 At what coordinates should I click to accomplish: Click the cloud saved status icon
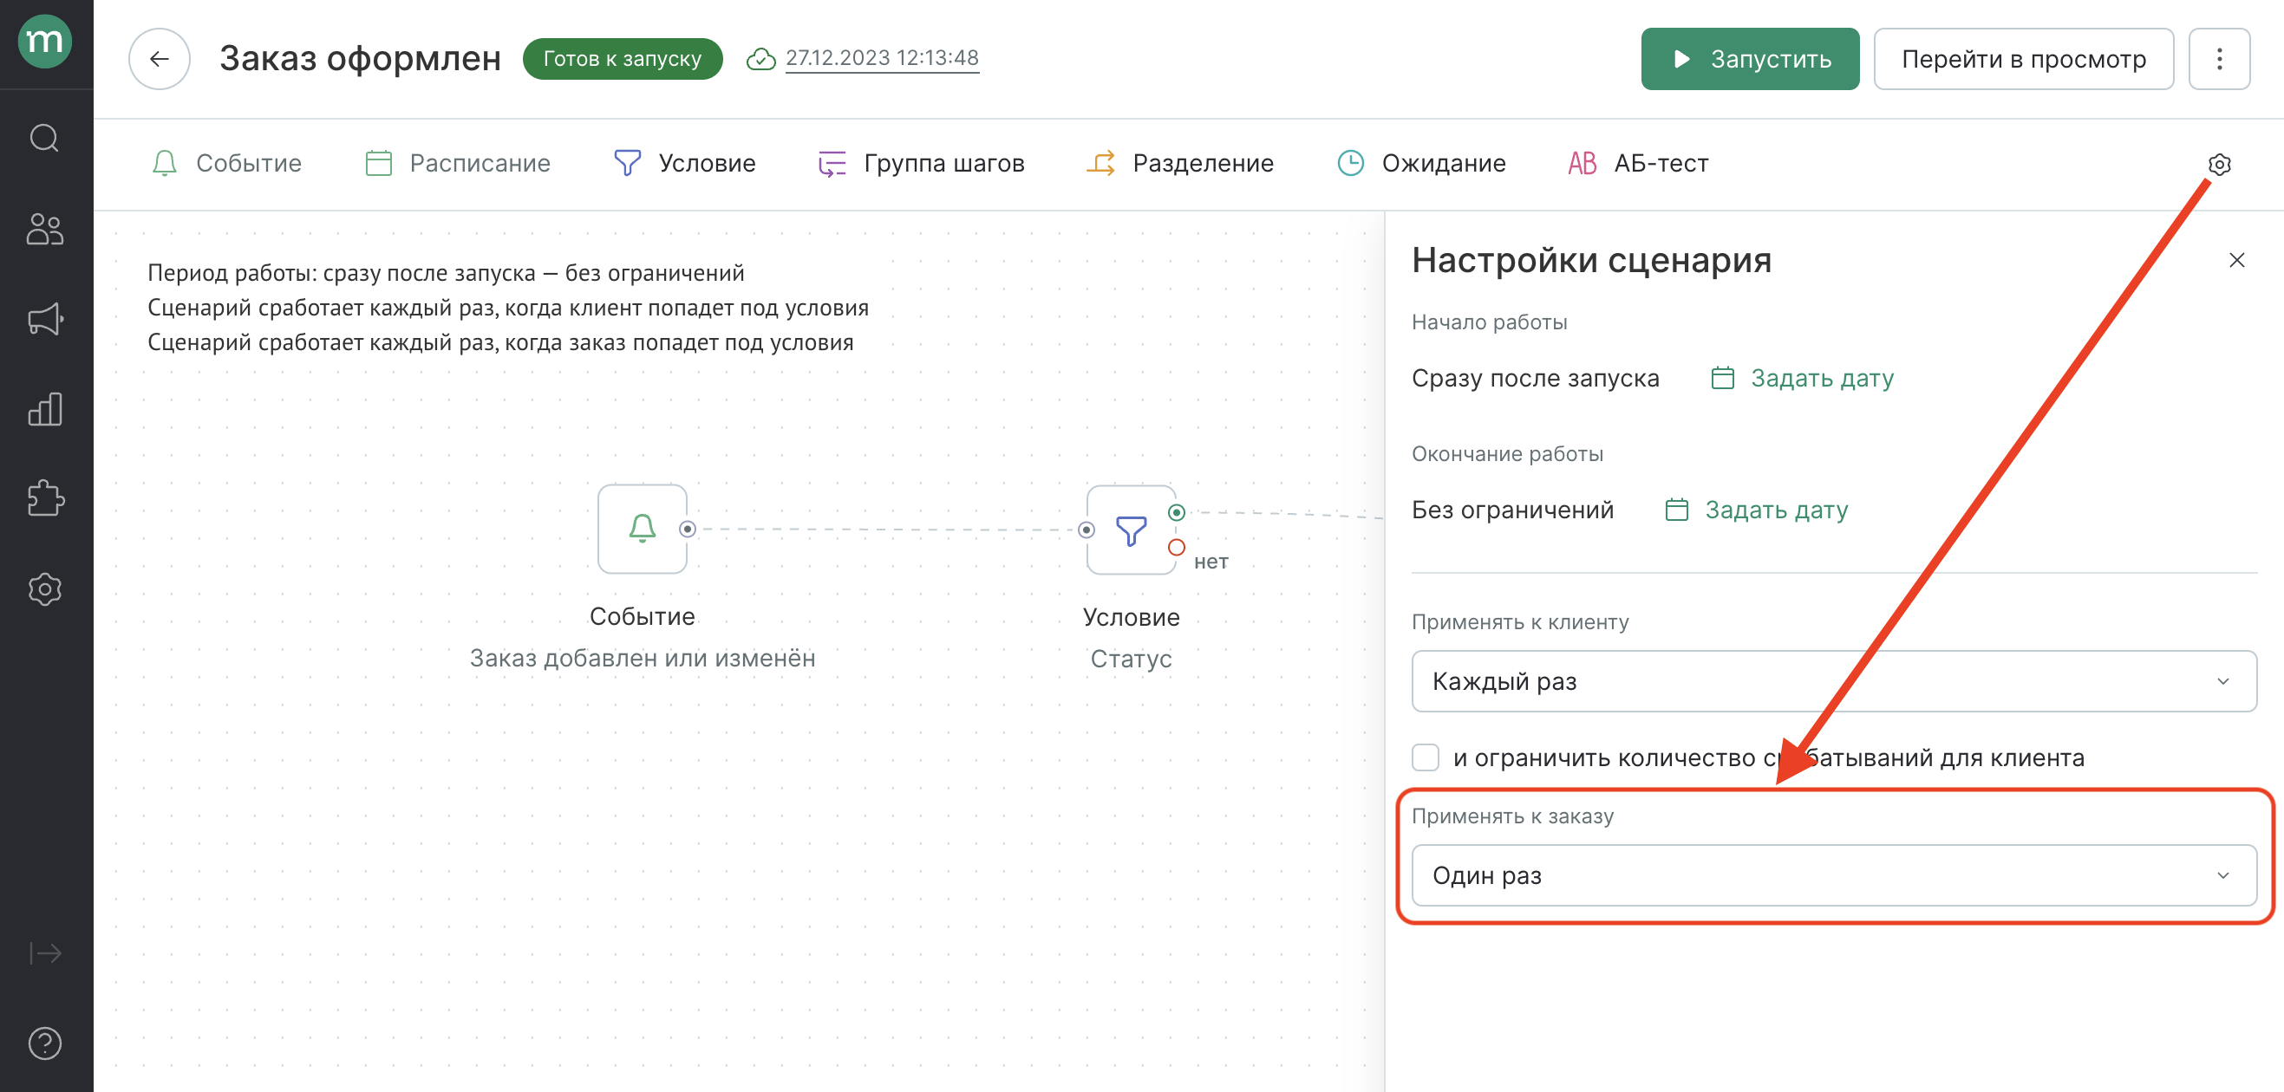pyautogui.click(x=760, y=60)
